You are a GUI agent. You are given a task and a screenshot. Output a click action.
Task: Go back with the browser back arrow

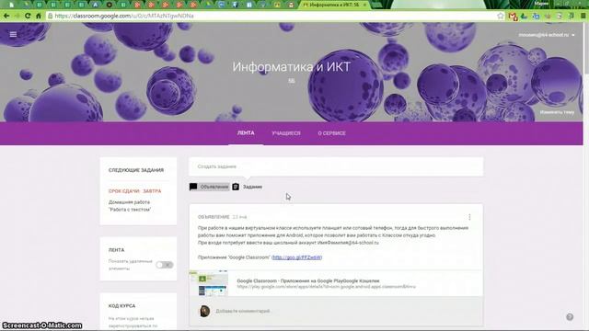[6, 16]
